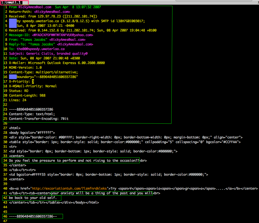Click closing boundary on line 46
The image size is (259, 223).
click(x=33, y=216)
